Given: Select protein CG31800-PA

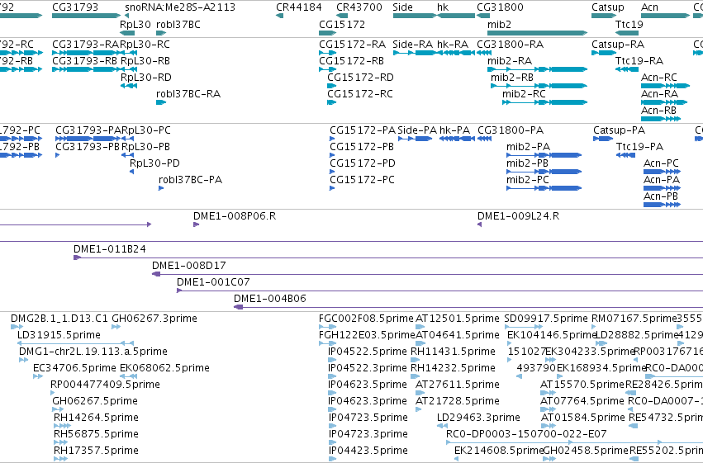Looking at the screenshot, I should click(x=511, y=130).
